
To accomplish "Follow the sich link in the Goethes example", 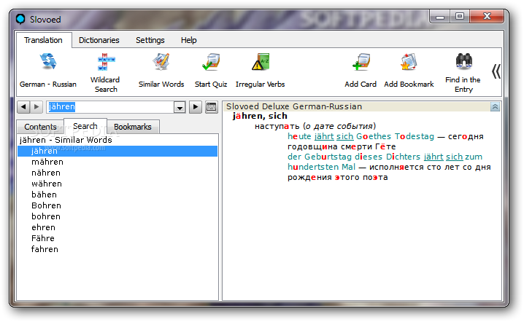I will pos(345,136).
